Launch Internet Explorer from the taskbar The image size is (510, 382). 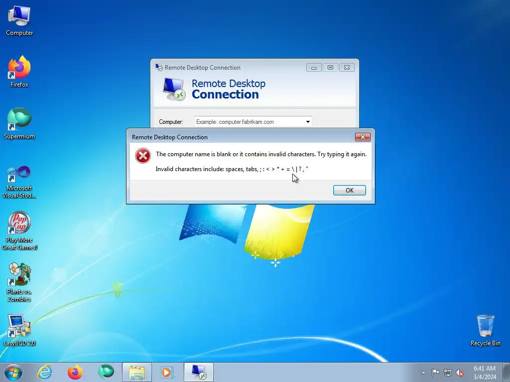44,372
